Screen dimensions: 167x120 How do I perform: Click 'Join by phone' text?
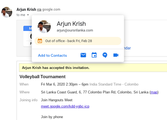click(x=52, y=117)
